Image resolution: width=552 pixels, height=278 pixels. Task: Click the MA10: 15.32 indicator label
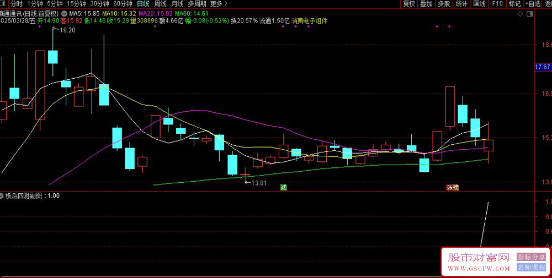(119, 14)
